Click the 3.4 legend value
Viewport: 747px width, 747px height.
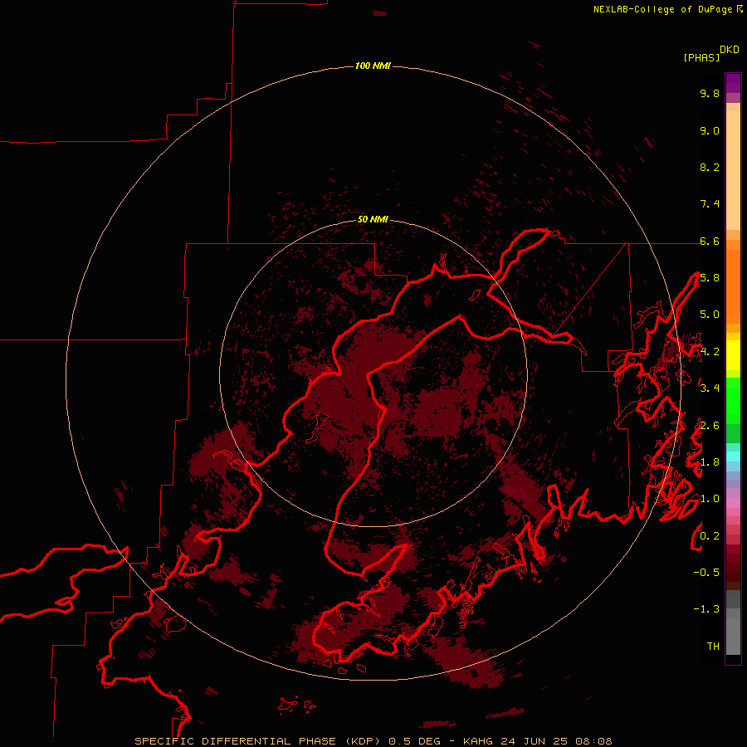710,388
